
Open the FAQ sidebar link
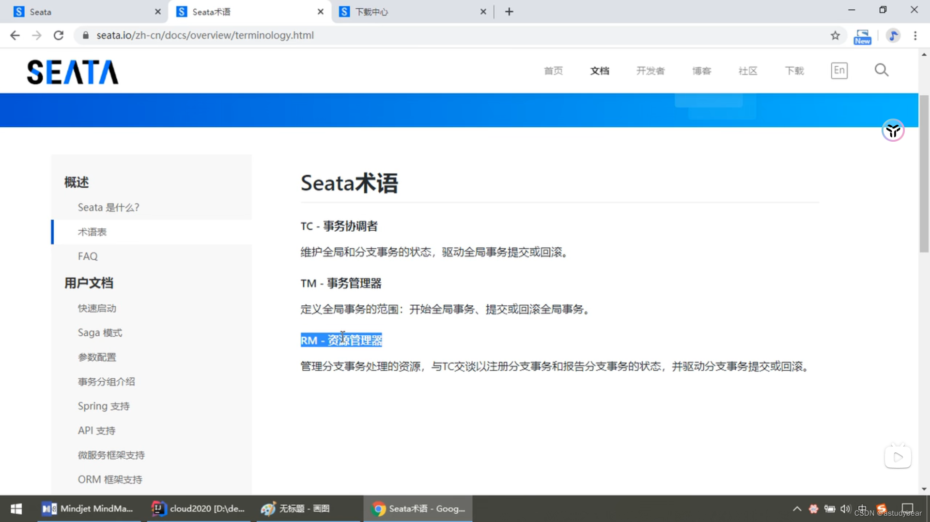(88, 256)
